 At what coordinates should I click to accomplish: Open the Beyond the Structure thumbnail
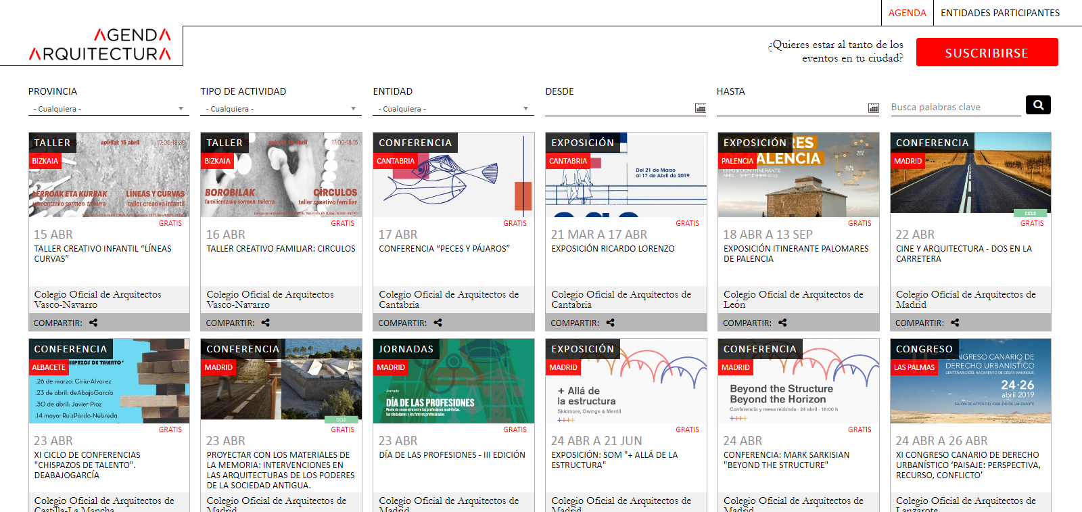point(799,381)
